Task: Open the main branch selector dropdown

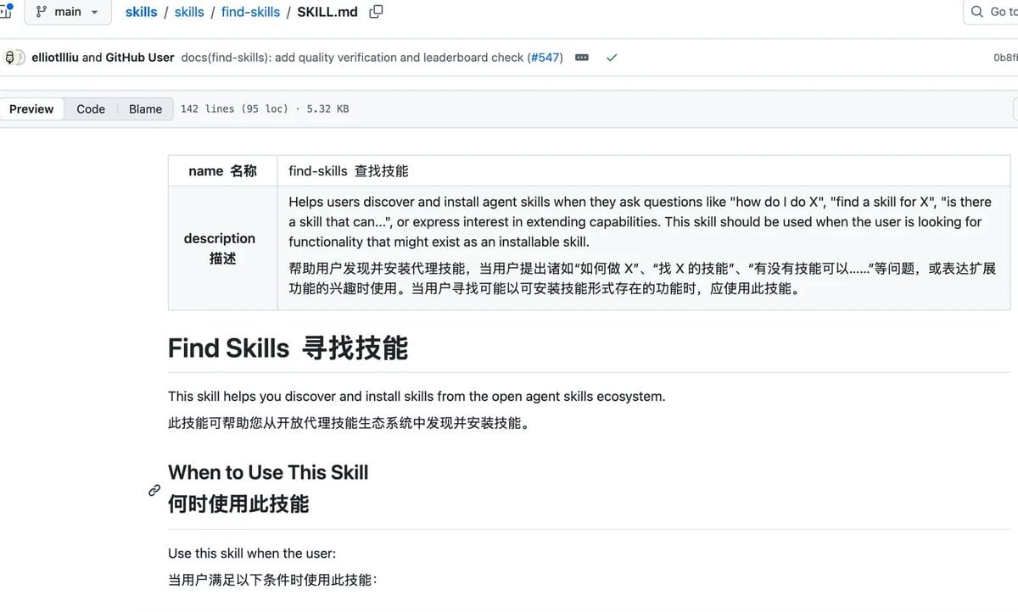Action: pos(67,12)
